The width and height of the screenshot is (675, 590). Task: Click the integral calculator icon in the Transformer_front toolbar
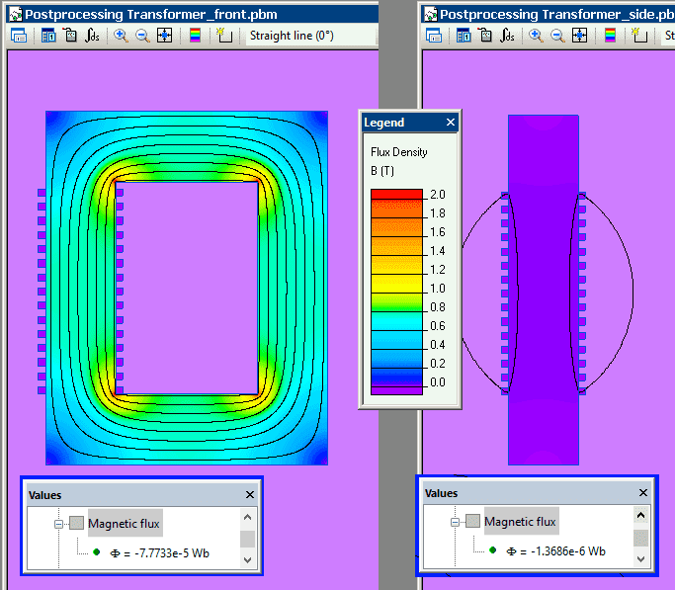(x=92, y=36)
